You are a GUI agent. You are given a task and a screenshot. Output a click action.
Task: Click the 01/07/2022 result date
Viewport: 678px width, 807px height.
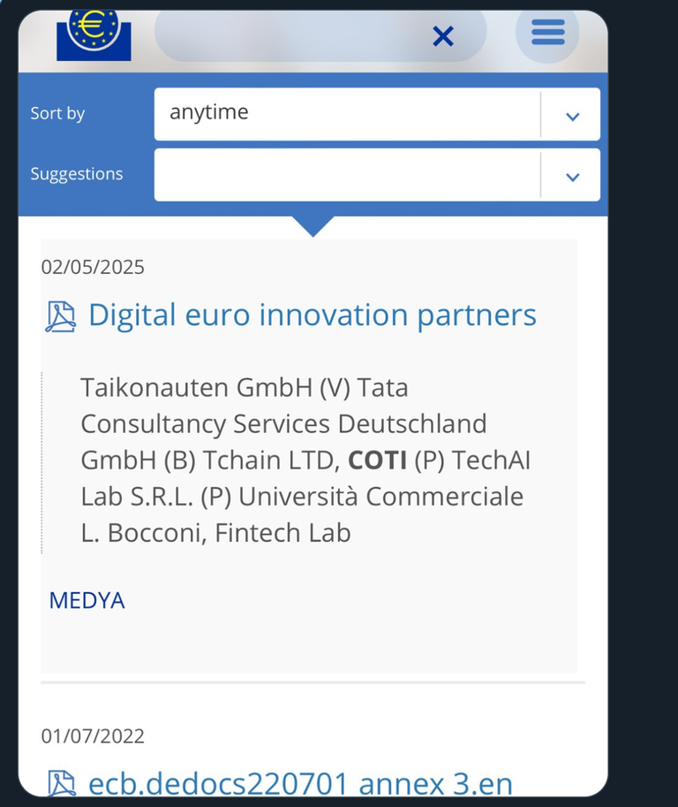(93, 736)
